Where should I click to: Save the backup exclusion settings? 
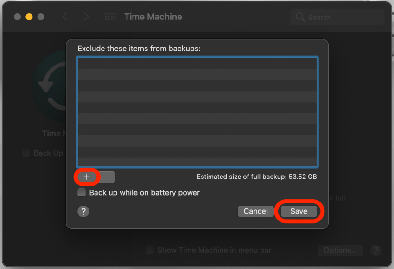click(299, 211)
